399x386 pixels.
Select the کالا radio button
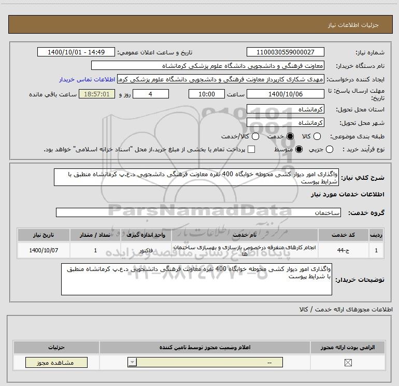[x=317, y=136]
